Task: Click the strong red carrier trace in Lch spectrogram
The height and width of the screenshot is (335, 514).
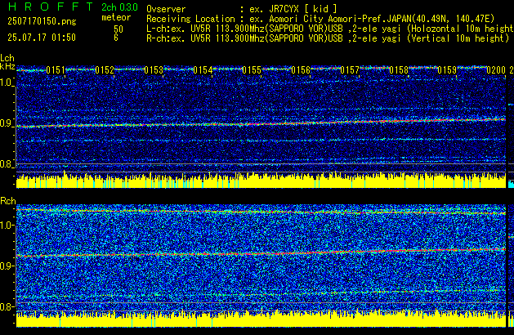Action: [261, 123]
